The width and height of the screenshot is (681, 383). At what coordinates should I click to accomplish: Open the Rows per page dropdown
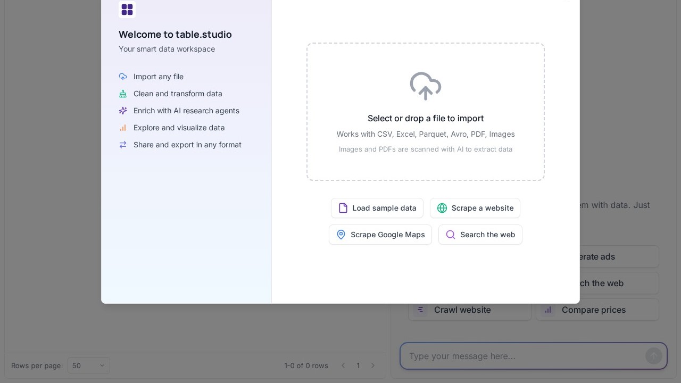88,365
